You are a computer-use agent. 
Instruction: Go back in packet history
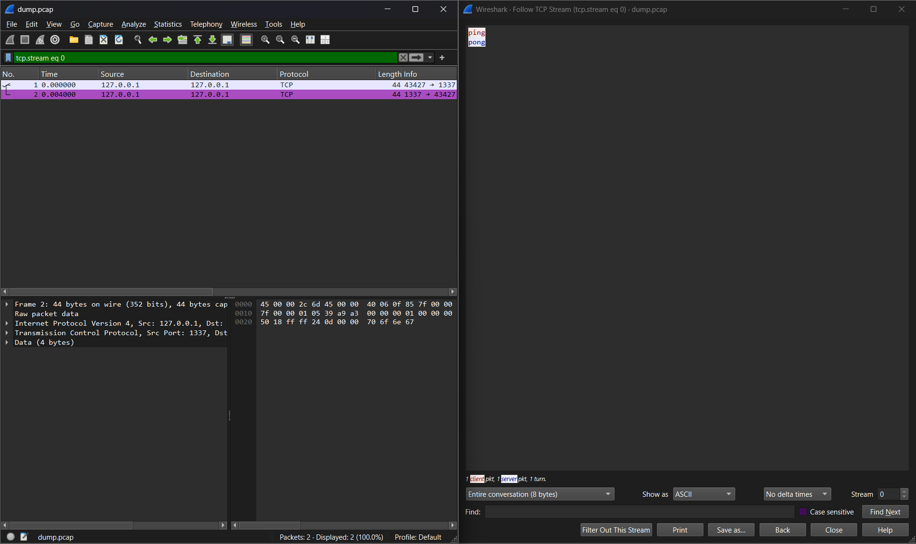[x=153, y=40]
